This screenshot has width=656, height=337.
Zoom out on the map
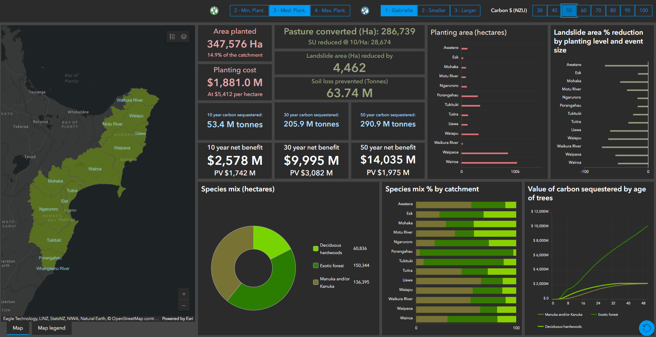coord(184,305)
